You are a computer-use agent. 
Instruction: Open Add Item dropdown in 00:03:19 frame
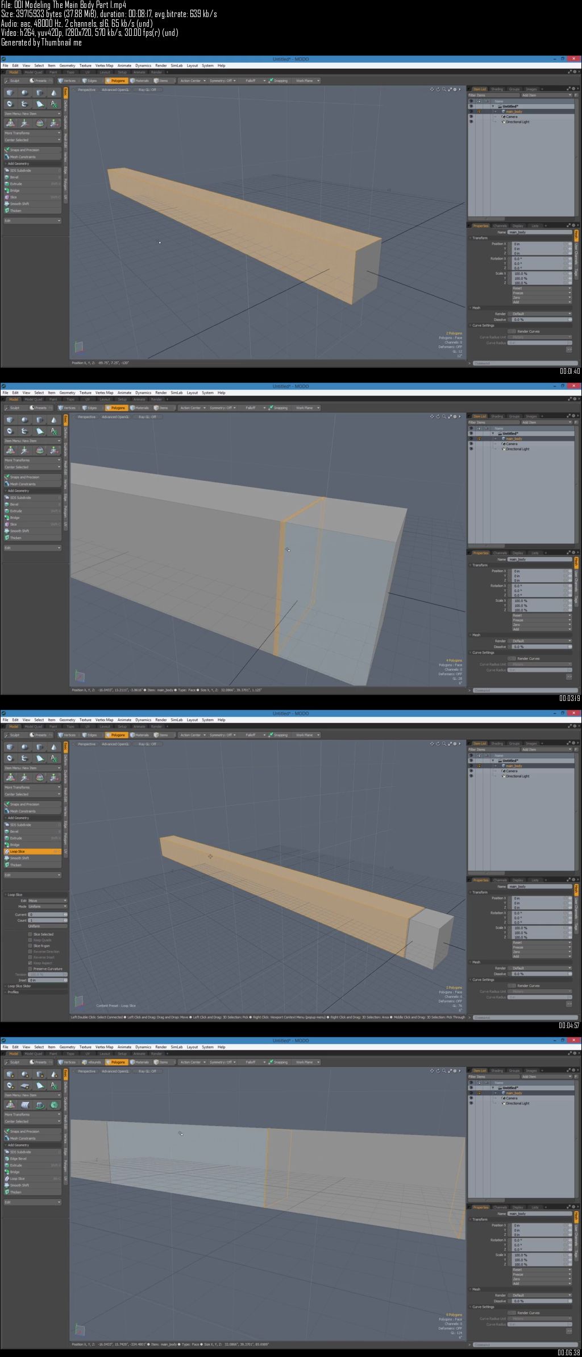point(547,422)
